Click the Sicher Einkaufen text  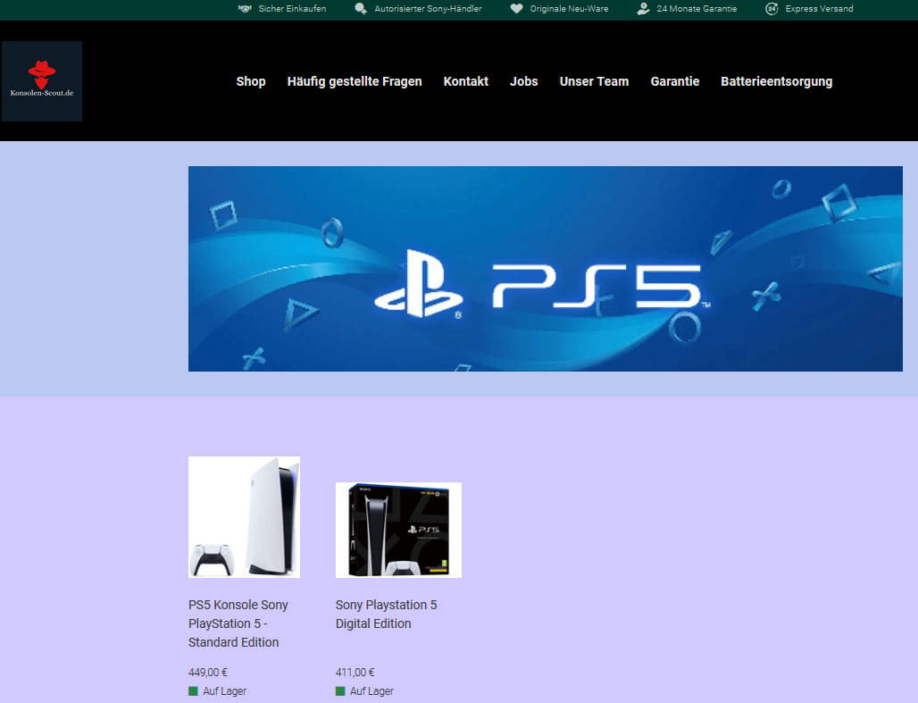(x=292, y=9)
